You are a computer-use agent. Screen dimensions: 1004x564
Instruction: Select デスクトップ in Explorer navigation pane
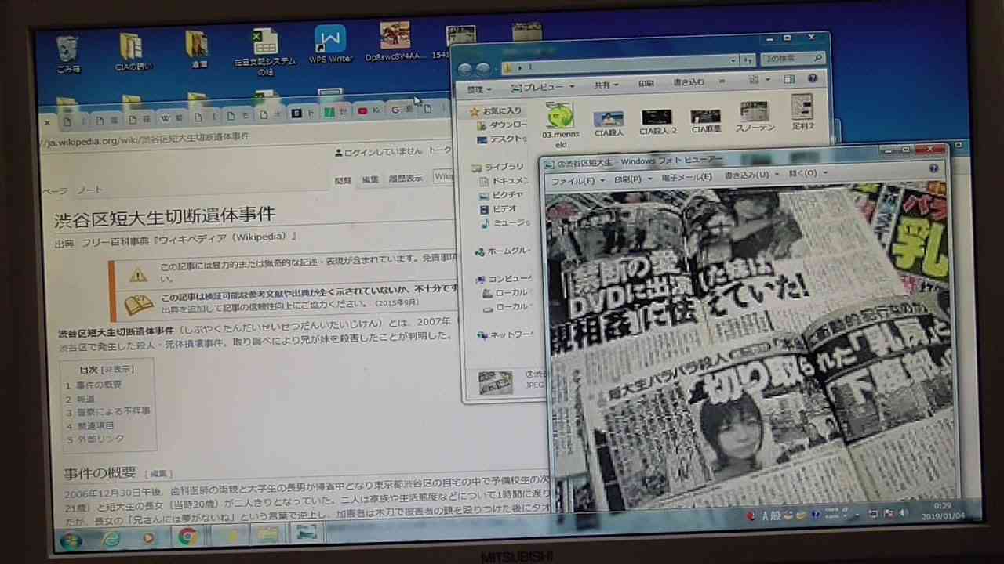[502, 139]
